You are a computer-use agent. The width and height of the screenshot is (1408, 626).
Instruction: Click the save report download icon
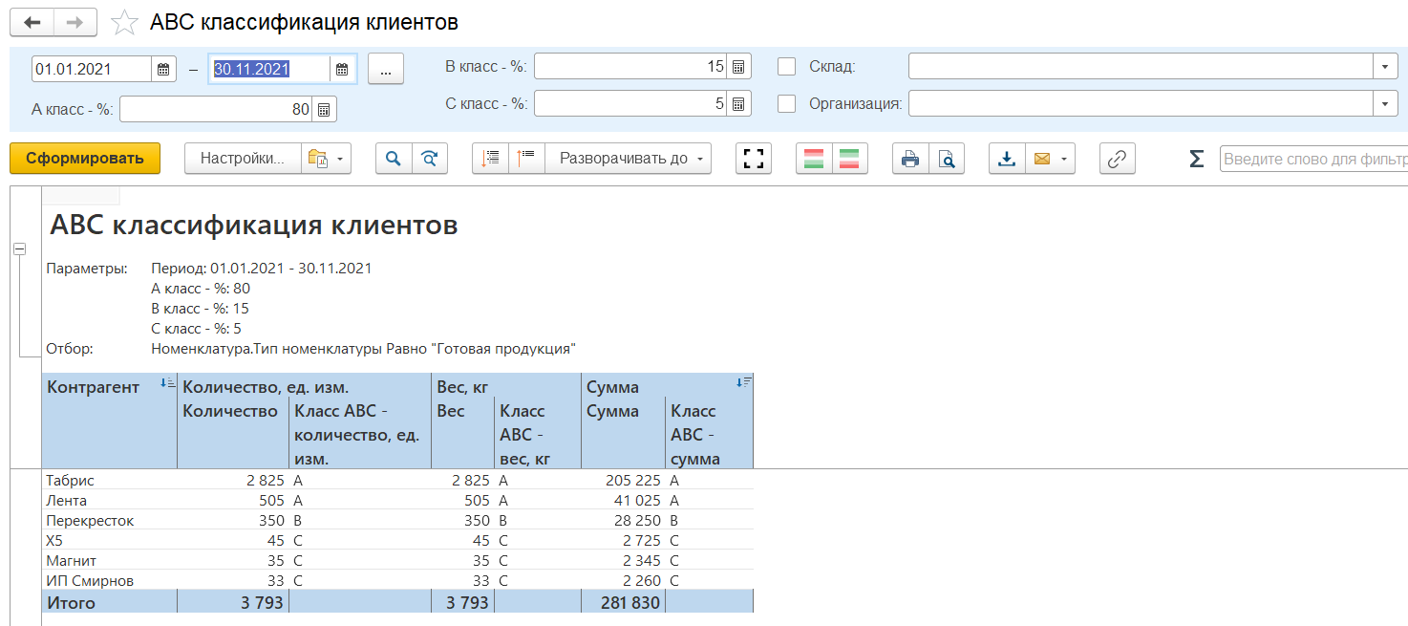(x=1007, y=159)
